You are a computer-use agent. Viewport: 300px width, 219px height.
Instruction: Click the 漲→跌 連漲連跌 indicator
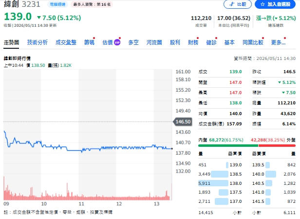click(276, 18)
